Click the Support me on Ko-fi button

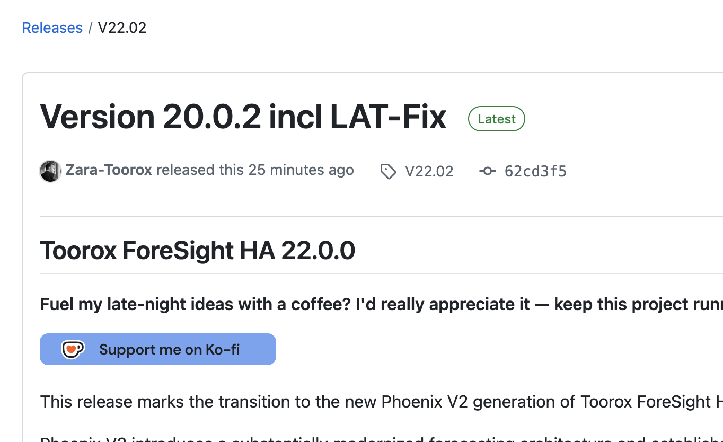(x=158, y=349)
